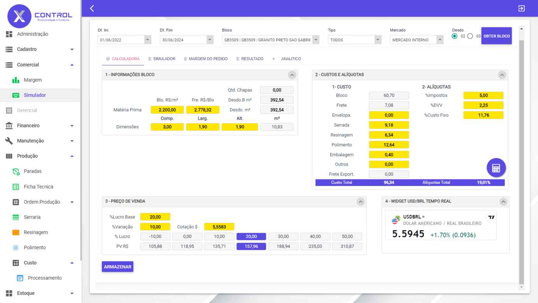Collapse the Comercial sidebar menu
This screenshot has width=538, height=303.
72,65
